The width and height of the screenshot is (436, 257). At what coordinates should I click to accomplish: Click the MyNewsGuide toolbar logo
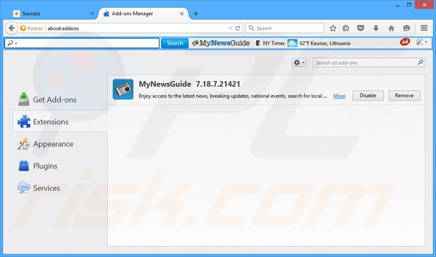pos(221,43)
